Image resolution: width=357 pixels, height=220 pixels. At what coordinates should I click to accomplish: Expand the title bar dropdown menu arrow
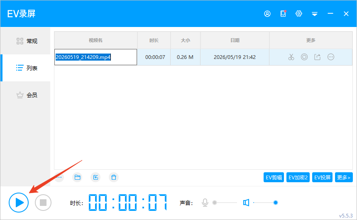click(315, 14)
